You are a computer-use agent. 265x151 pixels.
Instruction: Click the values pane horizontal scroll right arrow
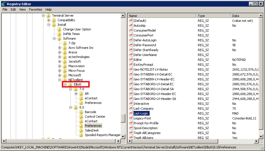tap(257, 141)
